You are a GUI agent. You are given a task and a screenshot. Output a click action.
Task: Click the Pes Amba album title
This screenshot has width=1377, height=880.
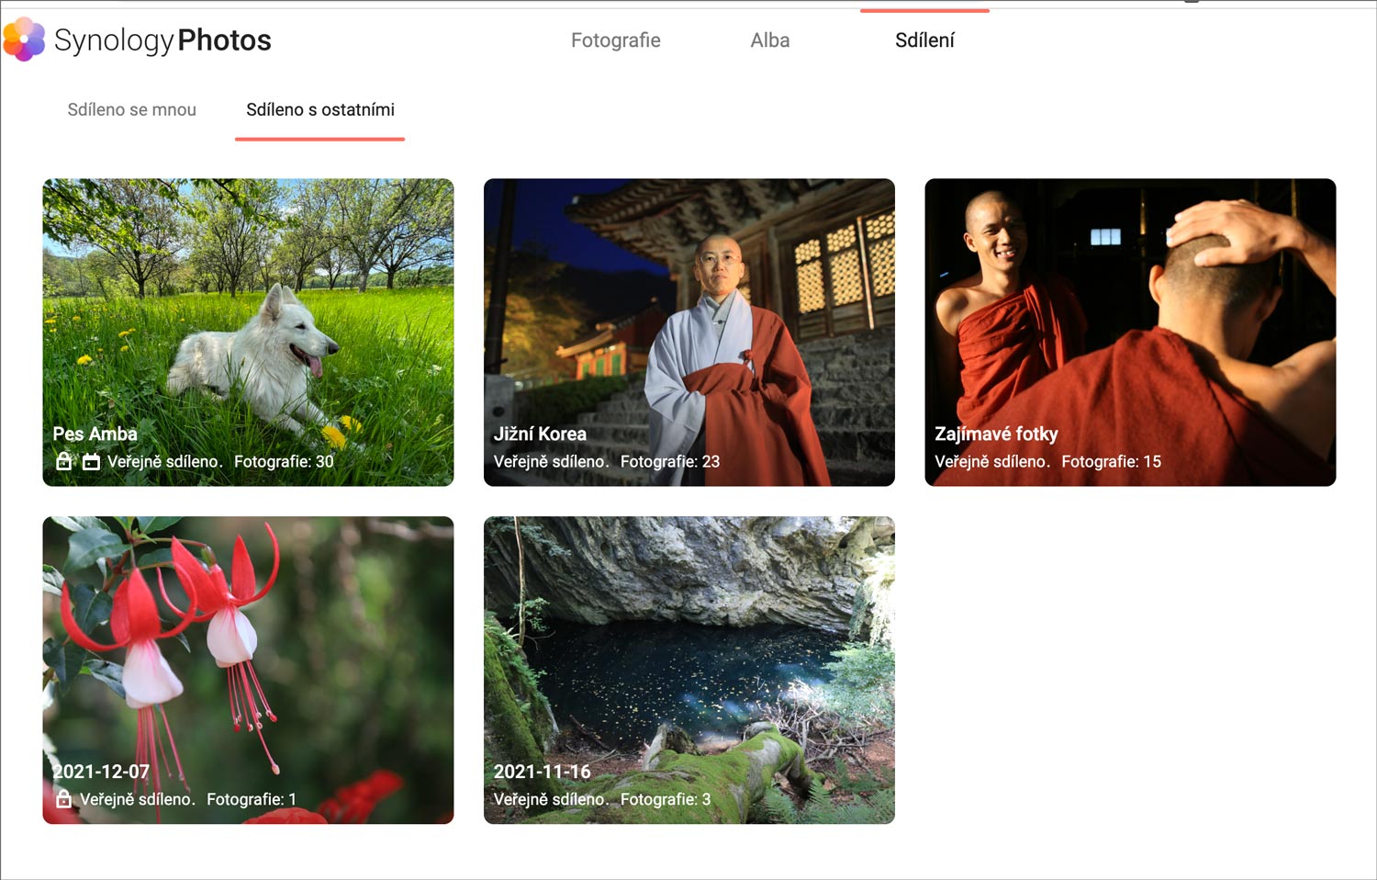pyautogui.click(x=95, y=434)
